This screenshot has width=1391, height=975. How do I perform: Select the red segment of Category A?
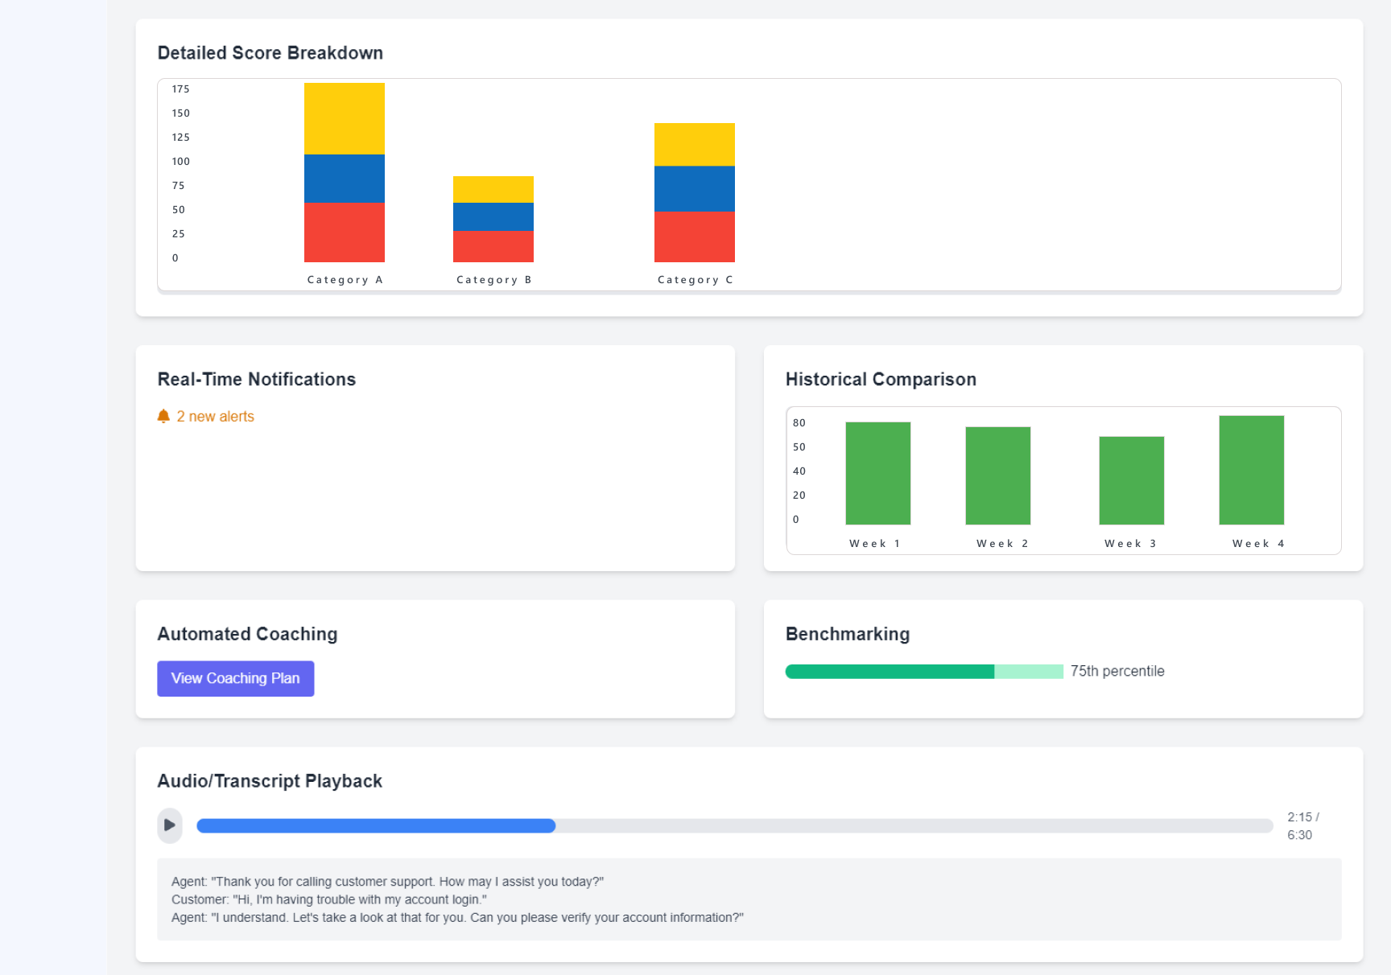coord(344,232)
